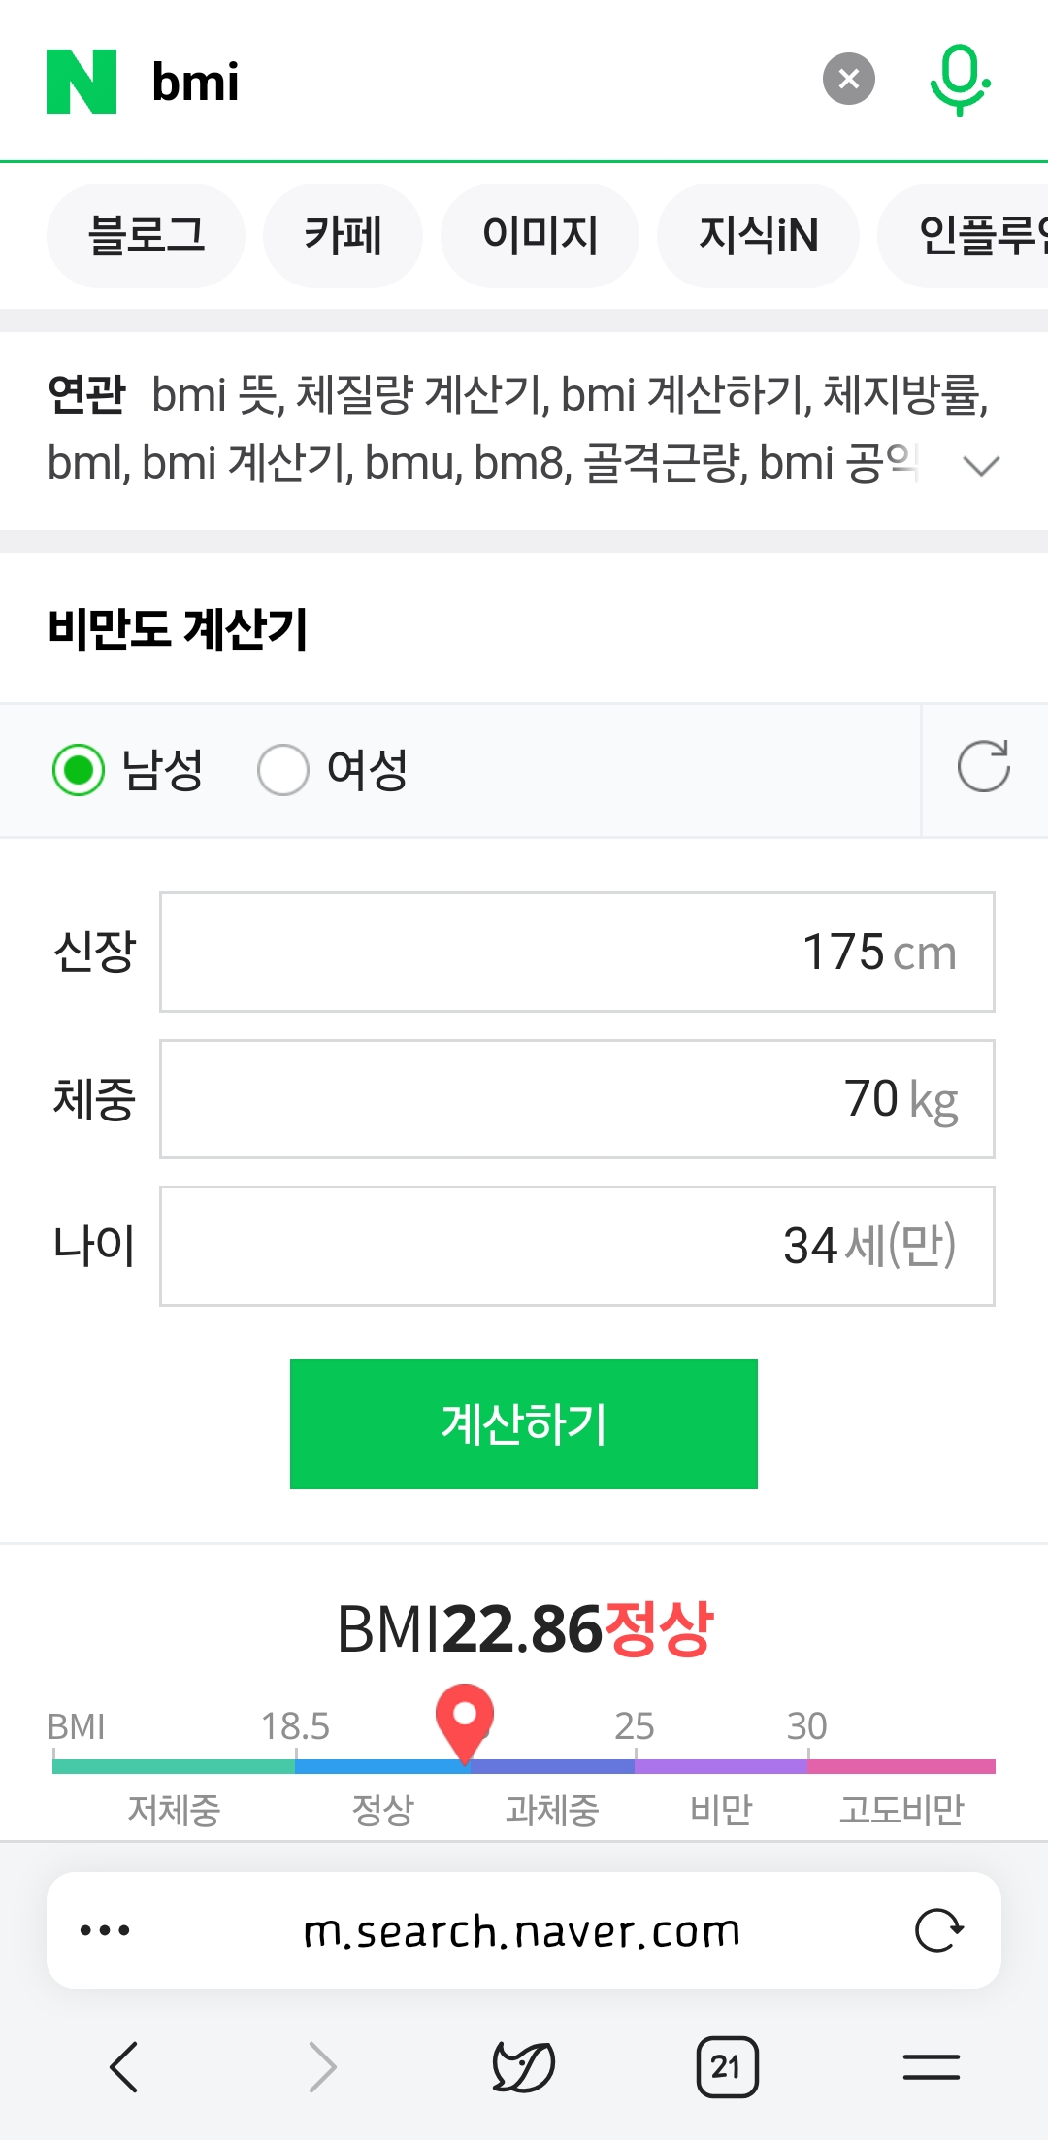1048x2140 pixels.
Task: Start voice search with microphone icon
Action: (960, 81)
